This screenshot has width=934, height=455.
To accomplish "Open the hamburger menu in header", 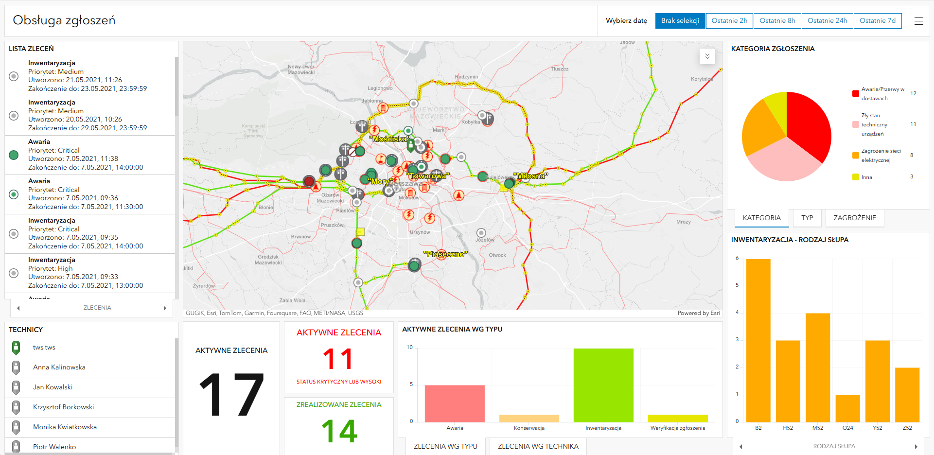I will click(x=918, y=21).
